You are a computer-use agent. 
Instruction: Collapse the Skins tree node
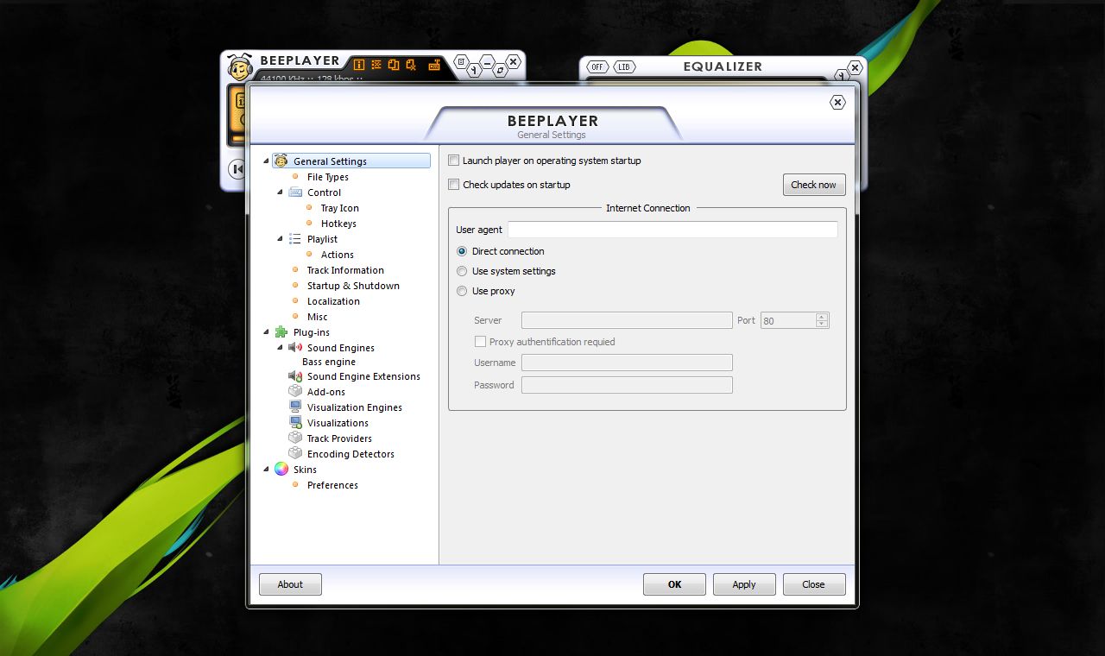266,470
